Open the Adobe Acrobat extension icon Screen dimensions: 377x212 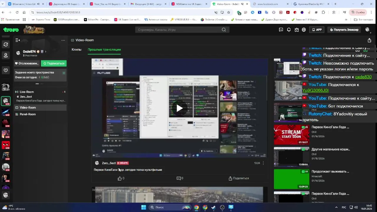[288, 12]
